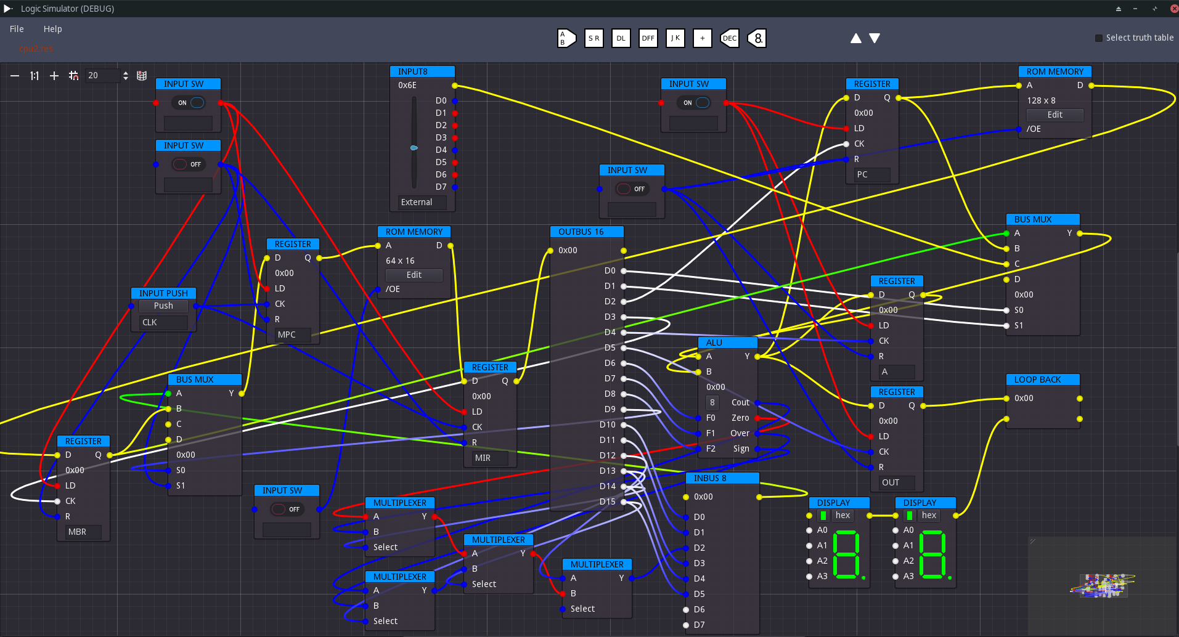Click the green indicator on the right DISPLAY
This screenshot has width=1179, height=637.
(910, 516)
